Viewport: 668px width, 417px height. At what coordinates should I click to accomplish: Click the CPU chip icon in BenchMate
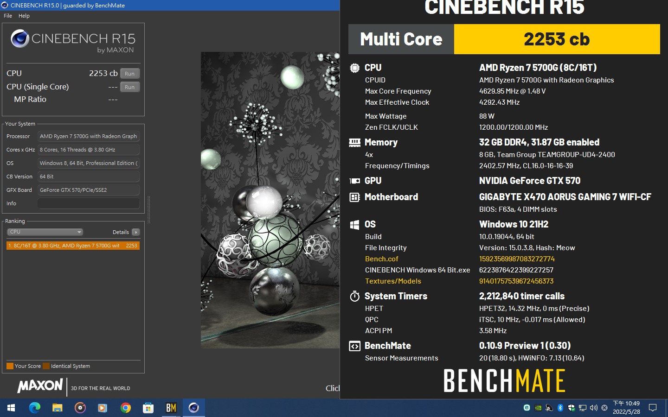(x=354, y=68)
